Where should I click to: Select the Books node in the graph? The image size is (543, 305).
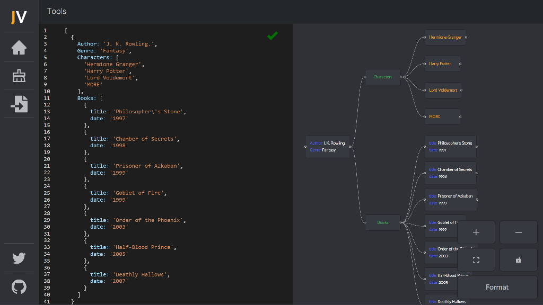(383, 222)
